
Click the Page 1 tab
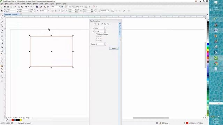(x=28, y=118)
